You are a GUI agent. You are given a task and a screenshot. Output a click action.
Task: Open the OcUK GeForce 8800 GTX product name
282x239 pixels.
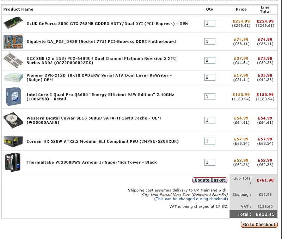[108, 24]
